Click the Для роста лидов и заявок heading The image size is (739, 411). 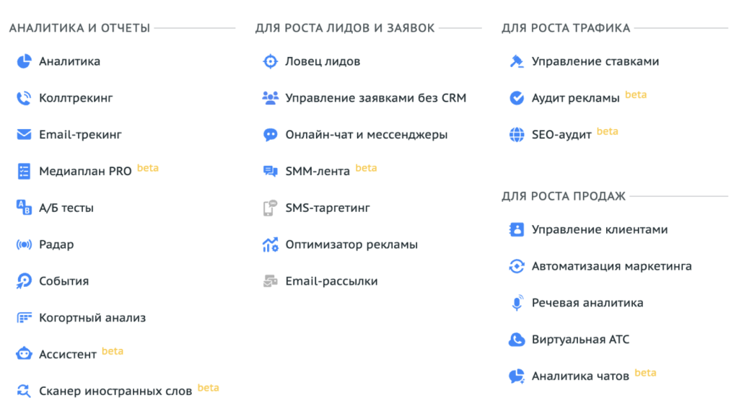pyautogui.click(x=345, y=28)
